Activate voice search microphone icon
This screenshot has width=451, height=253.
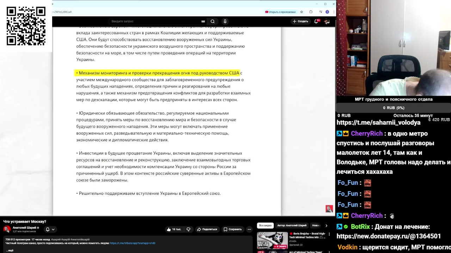[x=225, y=21]
